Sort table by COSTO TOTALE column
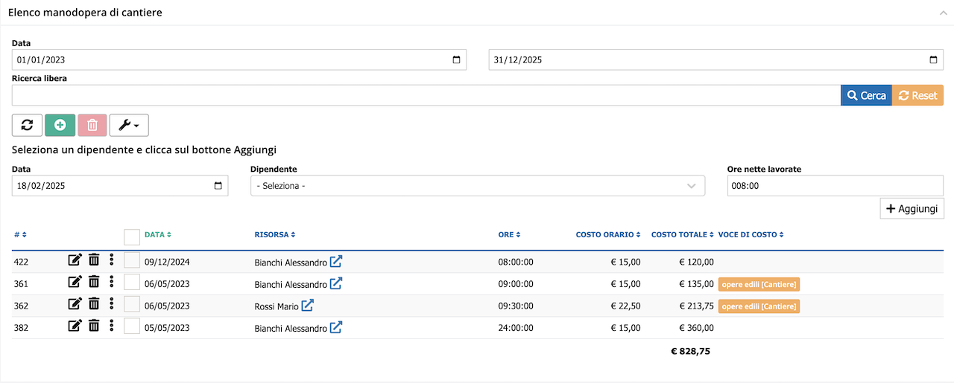The image size is (954, 383). [x=683, y=235]
